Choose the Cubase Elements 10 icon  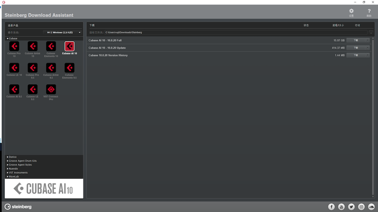51,46
